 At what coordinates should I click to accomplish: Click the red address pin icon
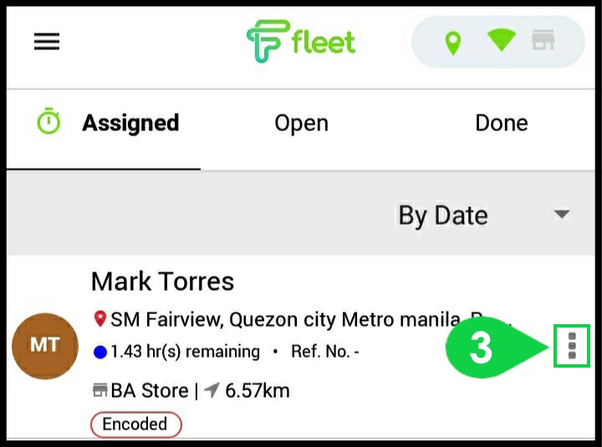pos(99,319)
